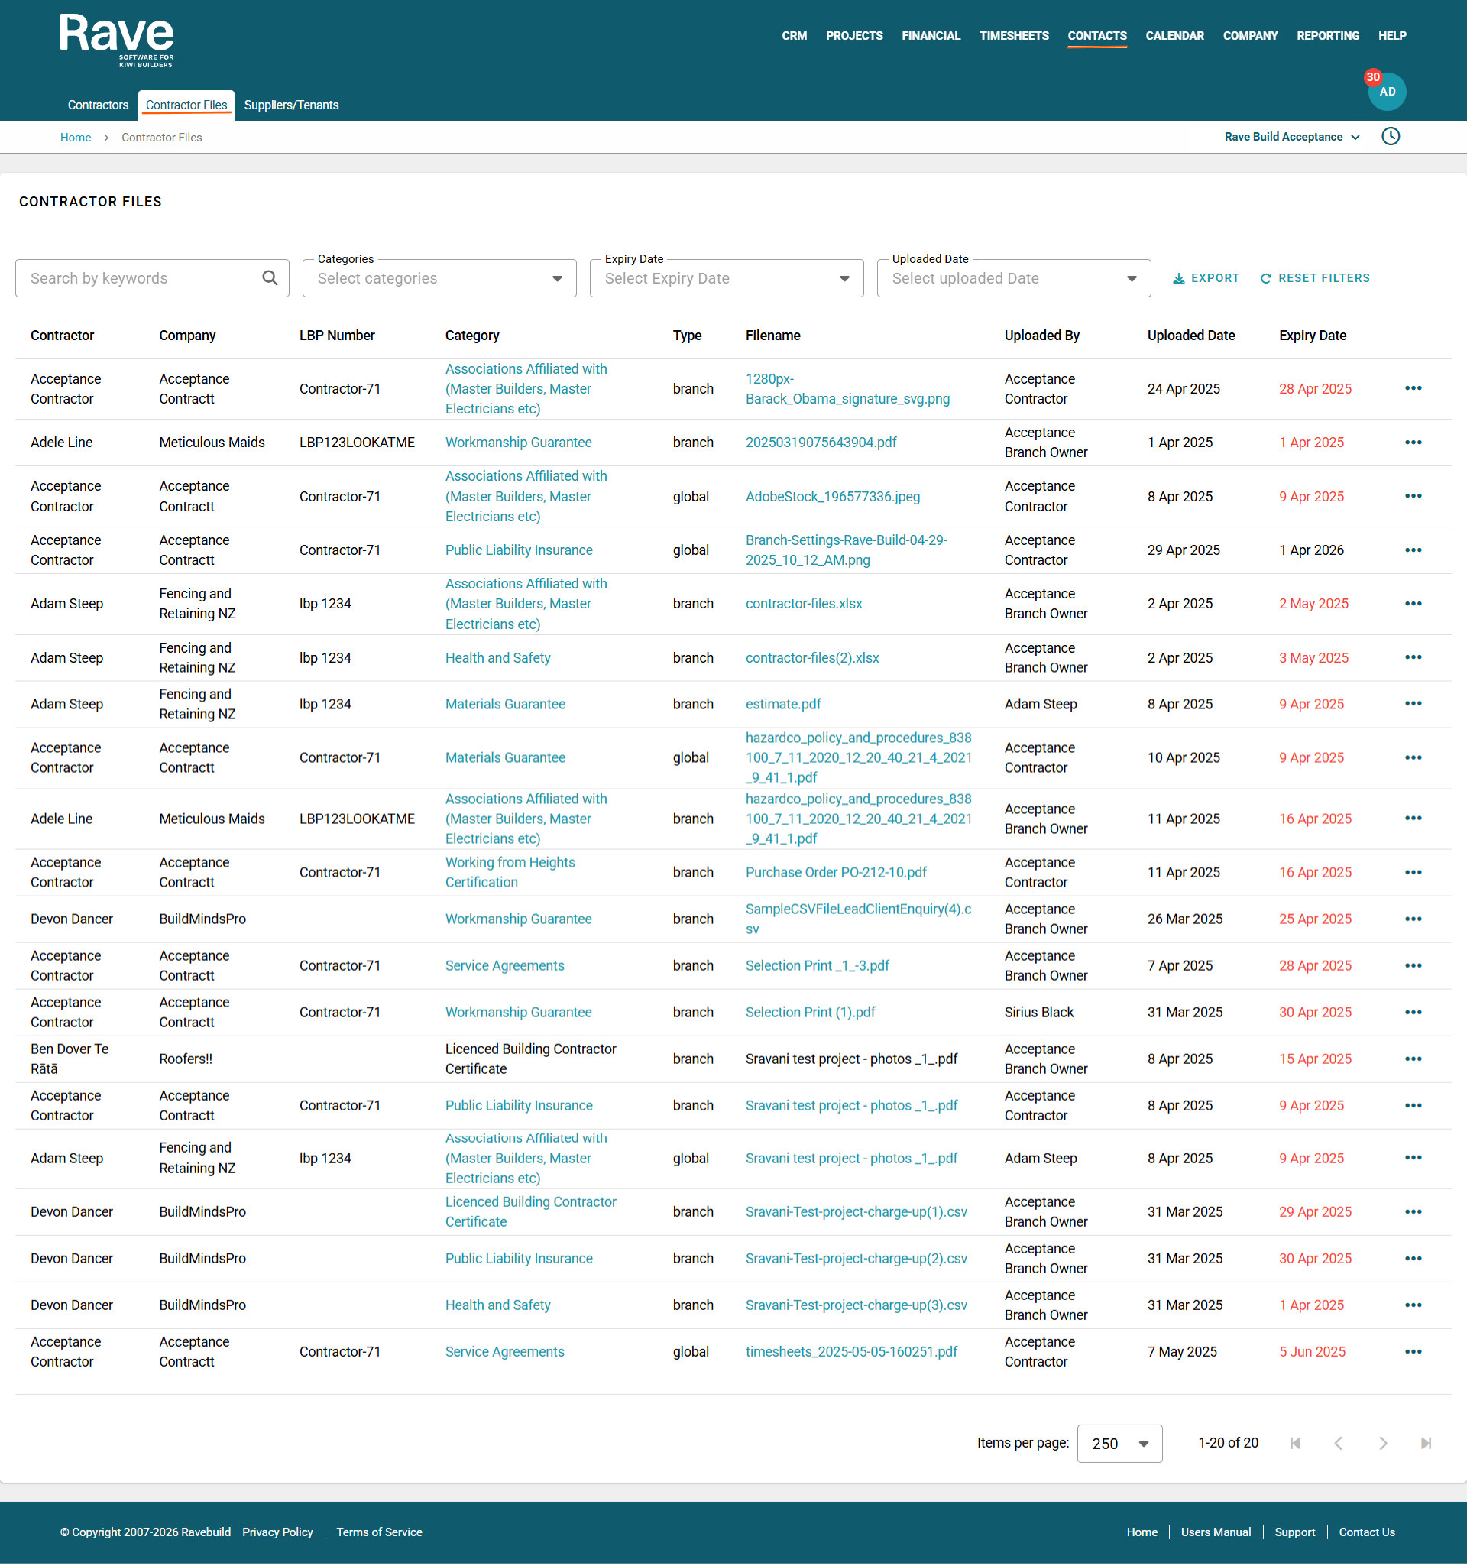The image size is (1467, 1566).
Task: Change items per page from 250
Action: point(1119,1443)
